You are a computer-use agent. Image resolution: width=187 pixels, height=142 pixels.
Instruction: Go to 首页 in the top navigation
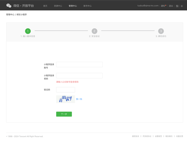(45, 6)
